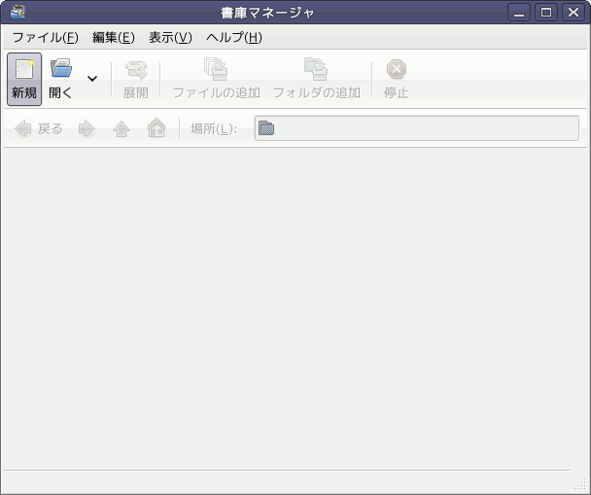Go back with the 戻る arrow
This screenshot has height=495, width=591.
(x=24, y=128)
